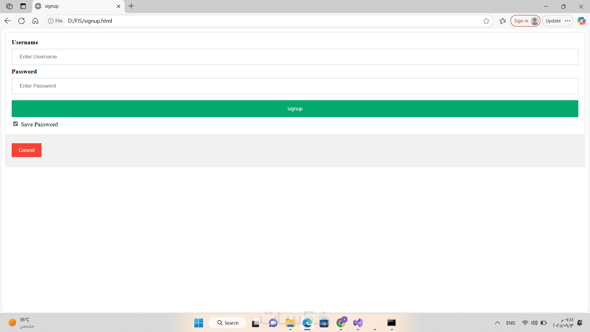Focus the Enter Password field
Screen dimensions: 590x332
(295, 86)
